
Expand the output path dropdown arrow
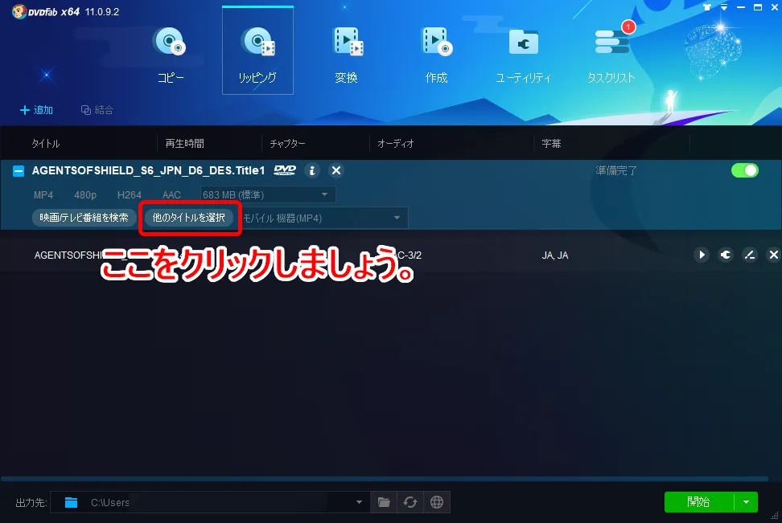click(359, 502)
